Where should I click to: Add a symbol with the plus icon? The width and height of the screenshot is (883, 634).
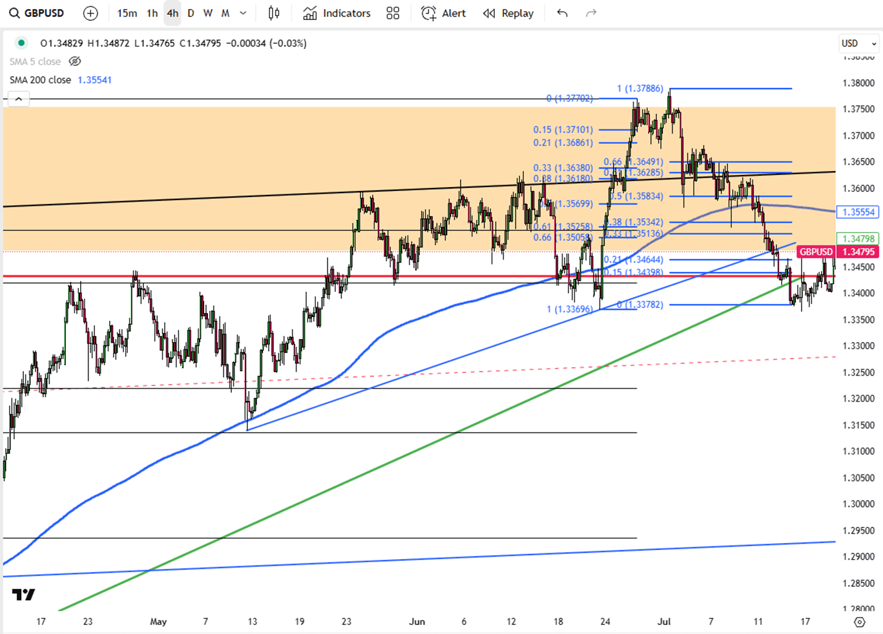(90, 13)
